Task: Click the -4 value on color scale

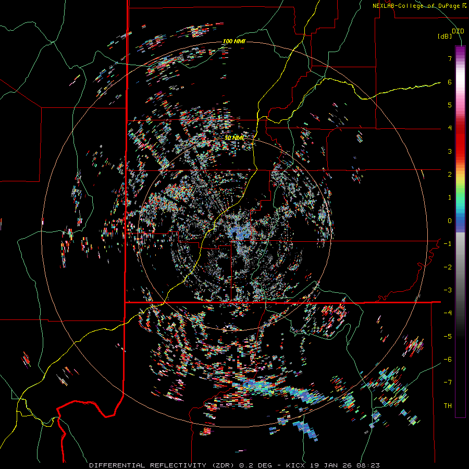Action: (448, 313)
